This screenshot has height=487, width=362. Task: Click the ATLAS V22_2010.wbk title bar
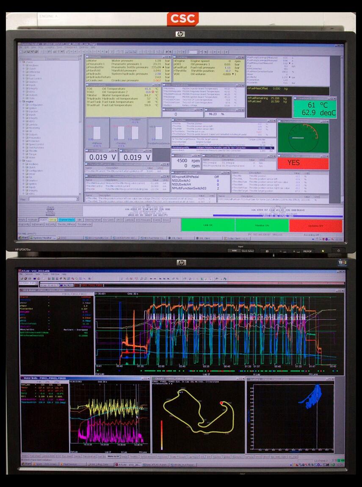182,271
